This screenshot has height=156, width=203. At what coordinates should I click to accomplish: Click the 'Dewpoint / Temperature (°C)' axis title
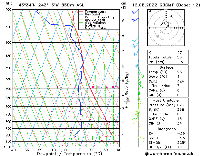pyautogui.click(x=69, y=154)
